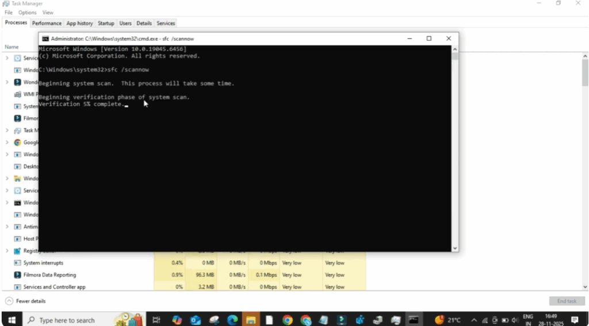Open the notification center icon
Screen dimensions: 589x326
pyautogui.click(x=574, y=320)
